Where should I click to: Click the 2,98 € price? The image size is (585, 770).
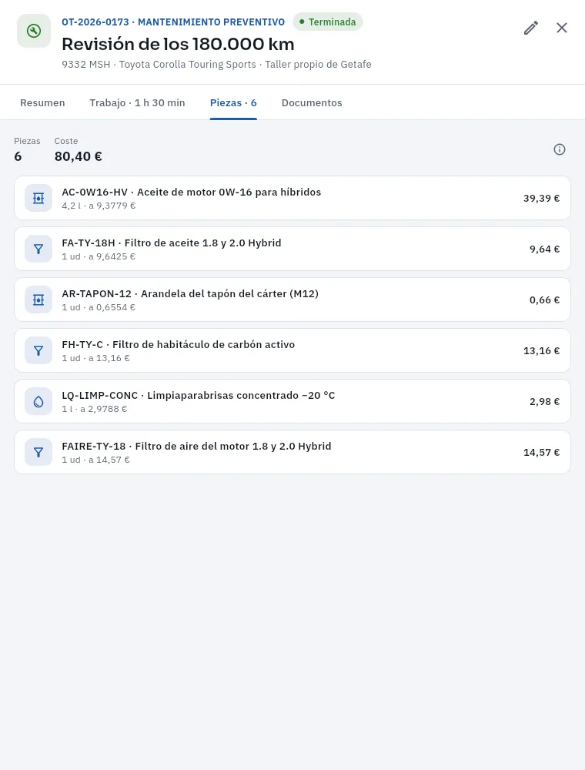click(x=544, y=402)
